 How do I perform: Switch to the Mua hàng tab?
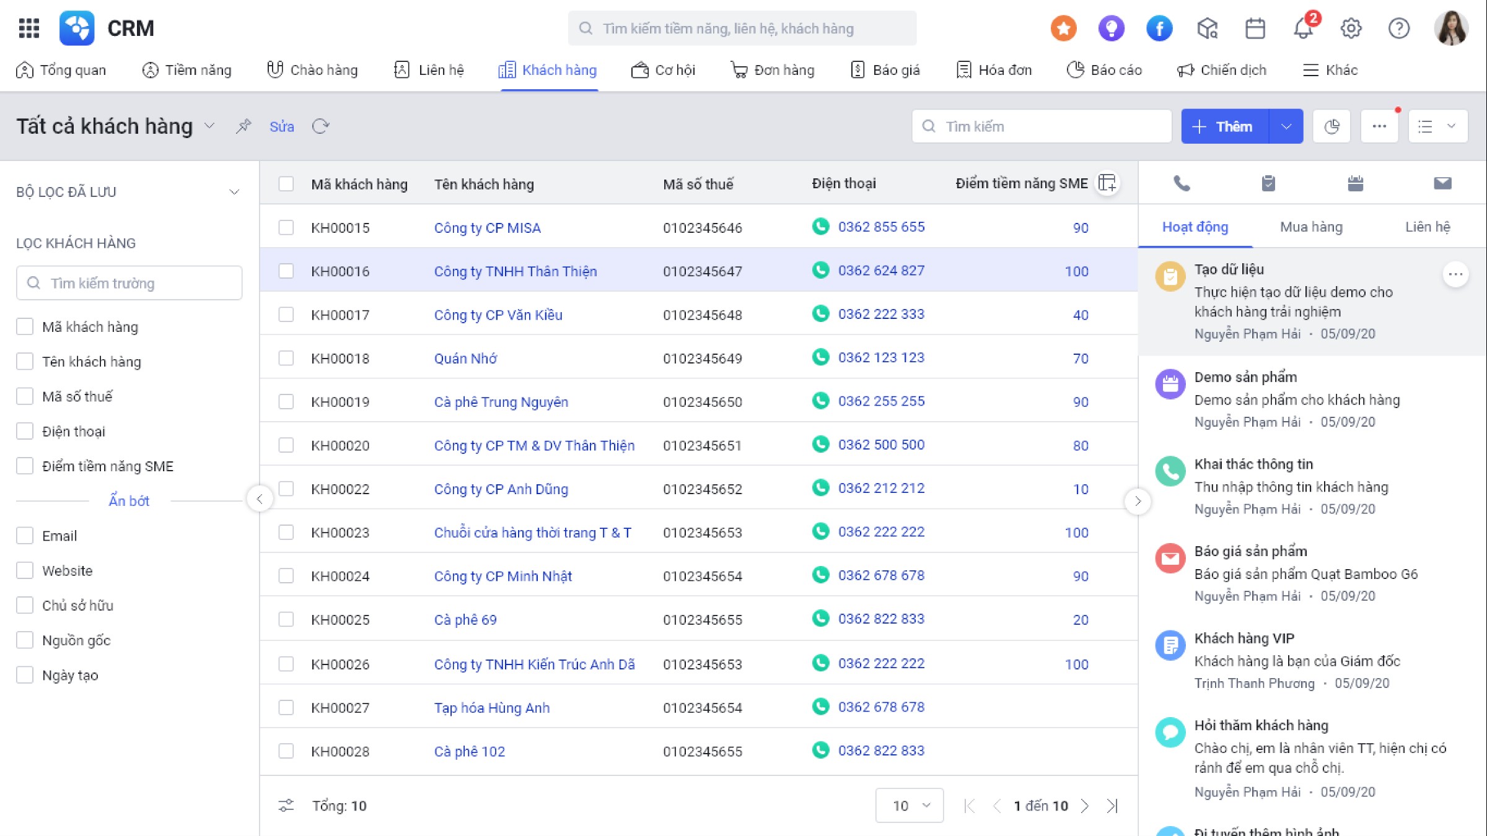pyautogui.click(x=1311, y=227)
